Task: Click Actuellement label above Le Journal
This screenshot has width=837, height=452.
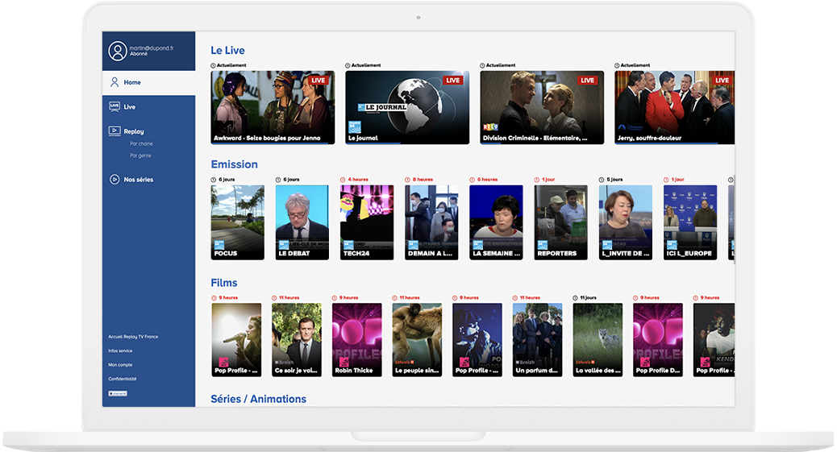Action: (x=366, y=65)
